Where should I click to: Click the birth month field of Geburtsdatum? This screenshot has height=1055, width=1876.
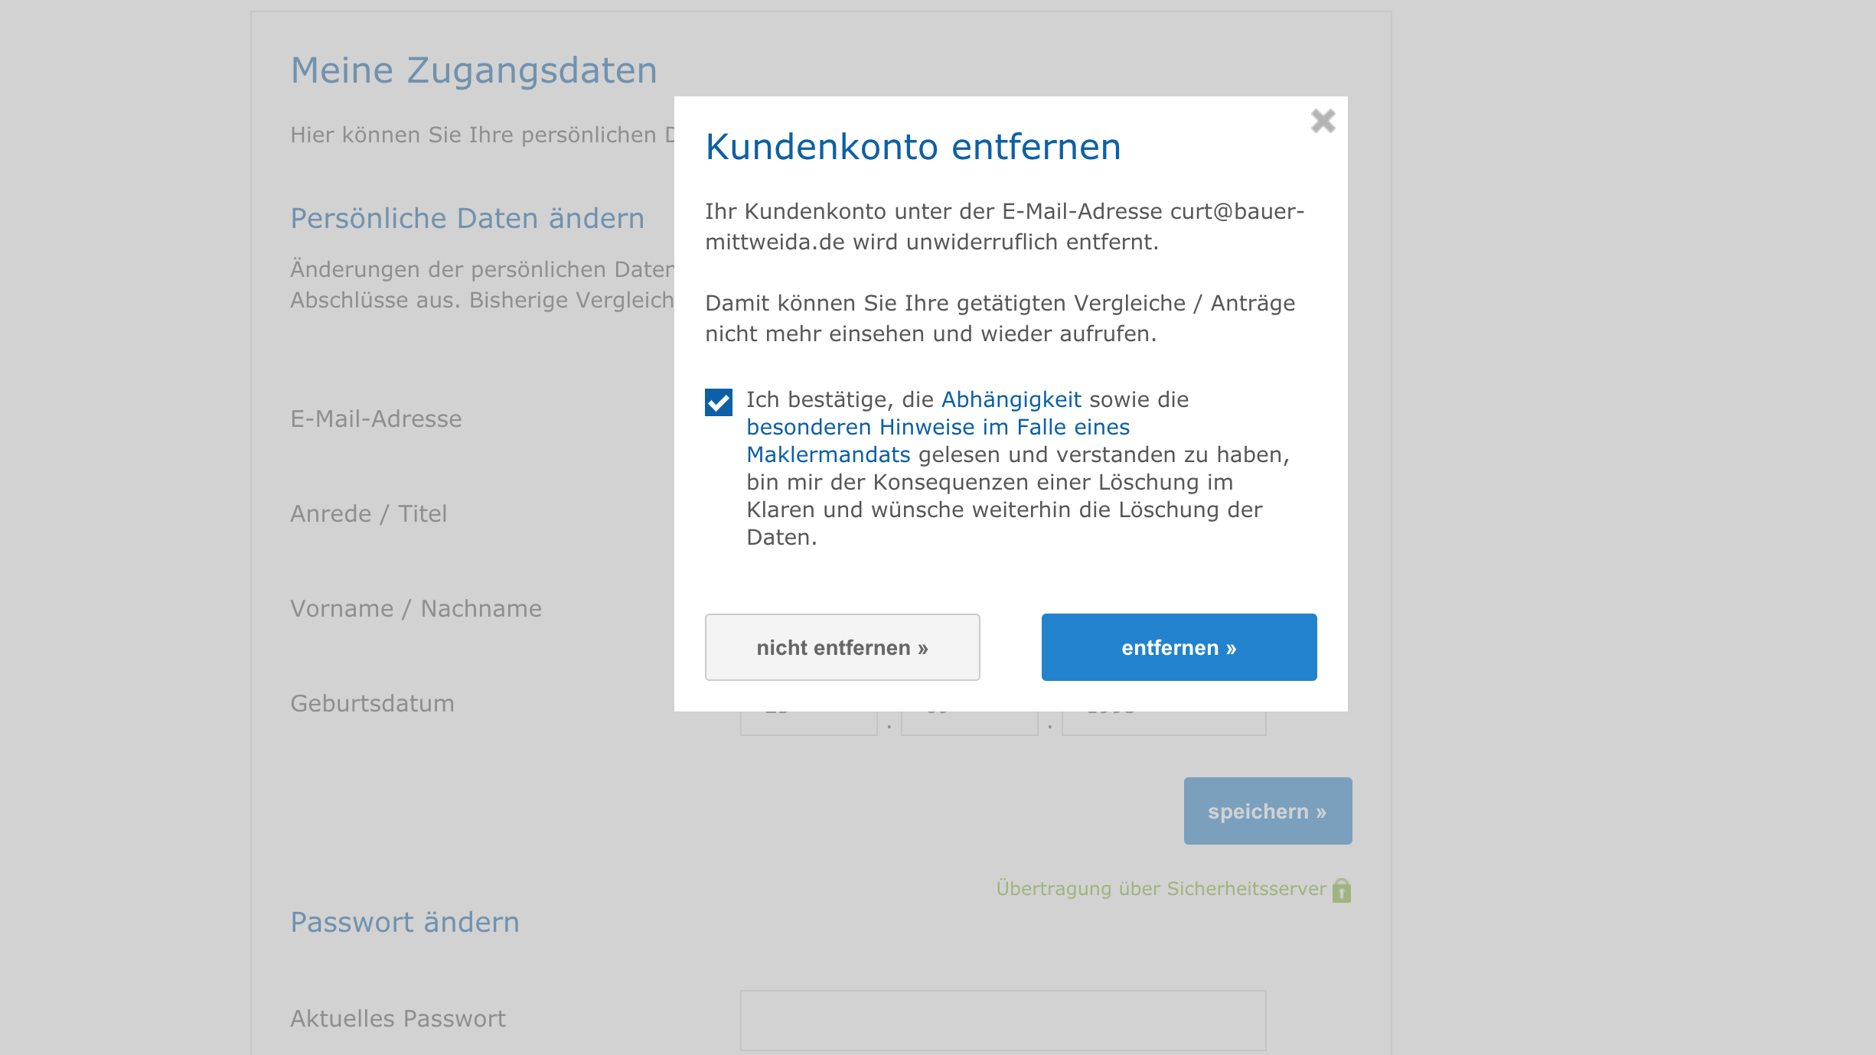(969, 724)
